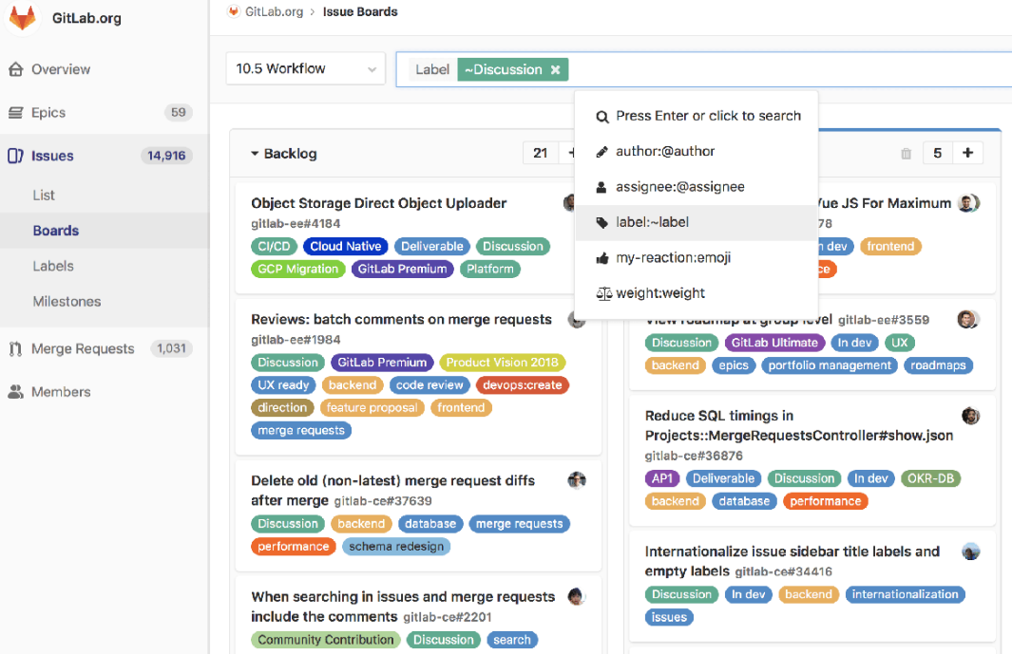Click the code review label
Image resolution: width=1012 pixels, height=654 pixels.
(x=430, y=385)
